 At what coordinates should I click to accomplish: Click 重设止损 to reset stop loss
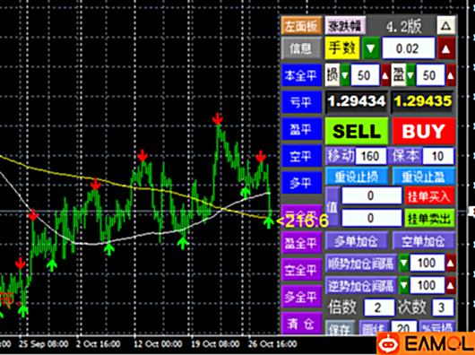tap(357, 177)
